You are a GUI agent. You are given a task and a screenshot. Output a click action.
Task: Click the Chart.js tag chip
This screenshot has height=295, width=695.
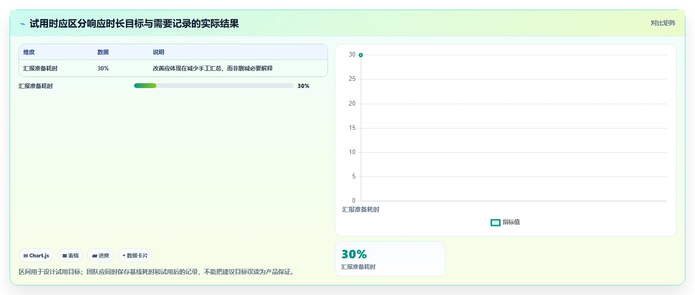pyautogui.click(x=36, y=256)
